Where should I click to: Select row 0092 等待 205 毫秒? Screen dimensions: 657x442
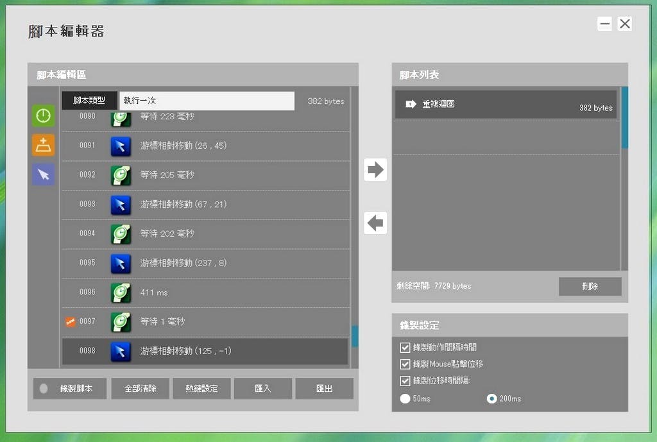click(206, 176)
